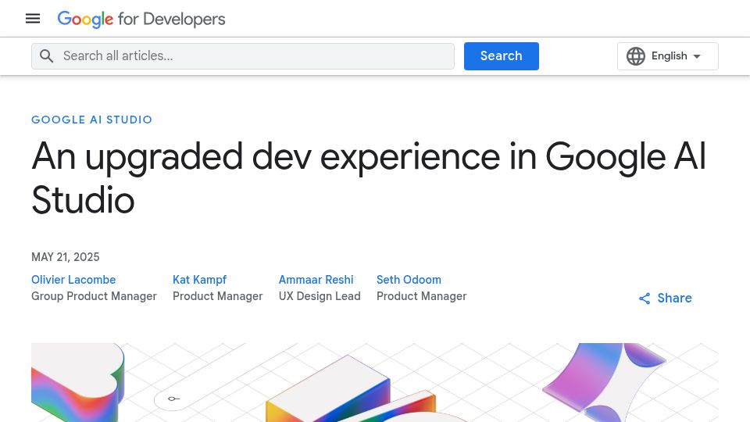Open Kat Kampf's author page
Viewport: 750px width, 422px height.
(199, 280)
